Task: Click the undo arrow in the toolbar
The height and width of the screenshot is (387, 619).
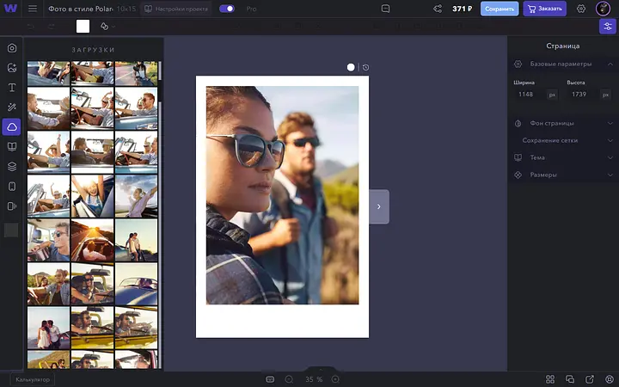Action: click(x=29, y=27)
